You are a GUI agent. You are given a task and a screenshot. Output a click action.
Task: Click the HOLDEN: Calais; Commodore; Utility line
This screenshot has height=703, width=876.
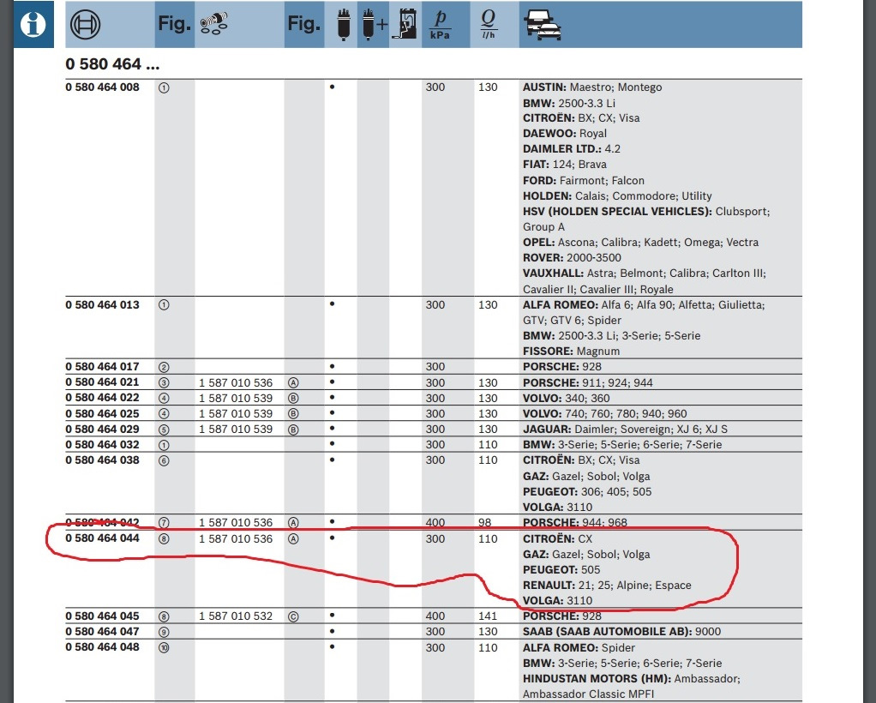tap(617, 196)
